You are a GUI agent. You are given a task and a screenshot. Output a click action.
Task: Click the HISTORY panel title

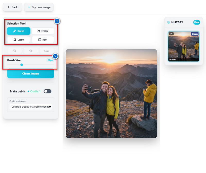click(x=177, y=22)
